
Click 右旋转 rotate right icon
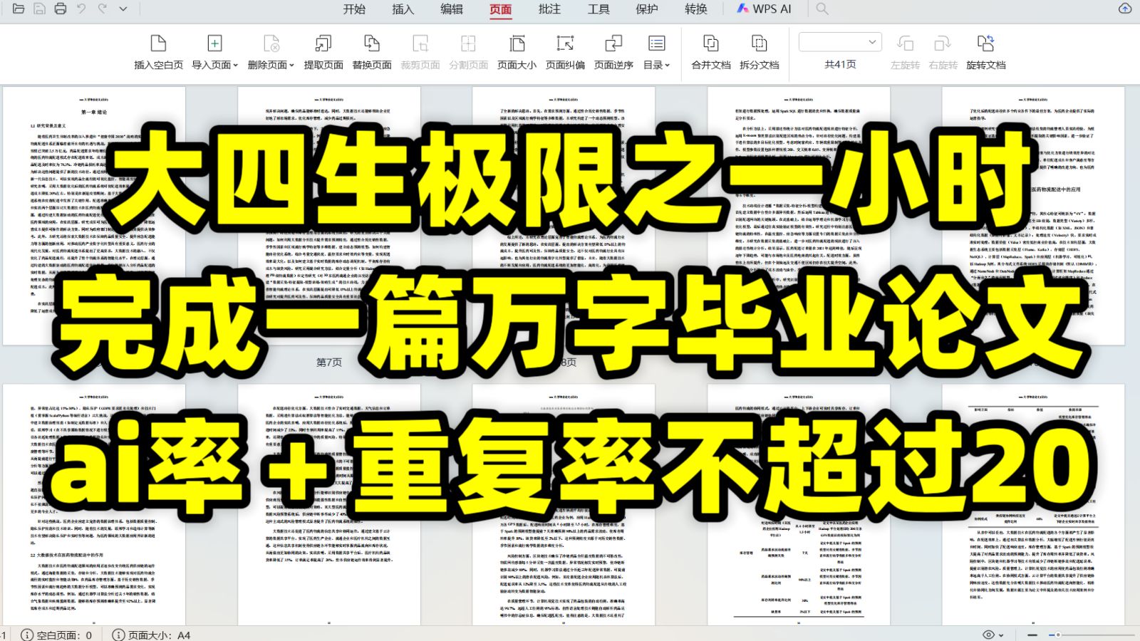point(943,43)
